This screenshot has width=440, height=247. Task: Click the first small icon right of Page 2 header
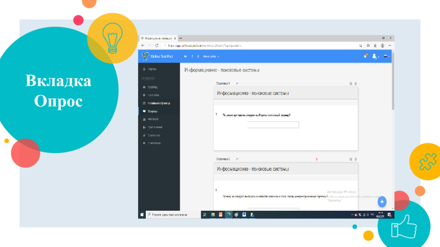(350, 159)
